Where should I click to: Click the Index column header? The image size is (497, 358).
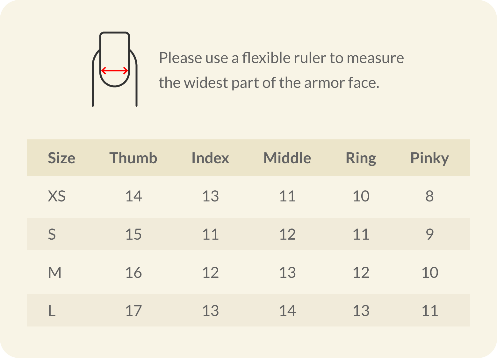[210, 158]
